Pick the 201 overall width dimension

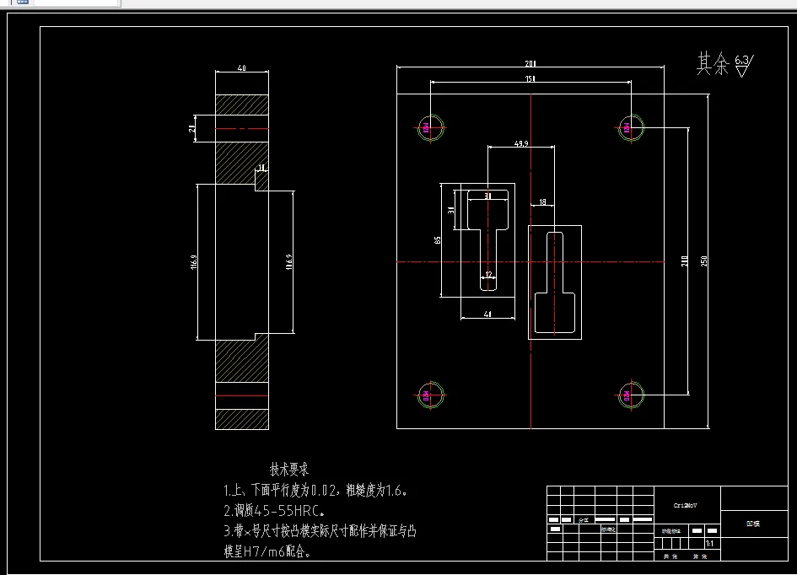click(x=530, y=63)
